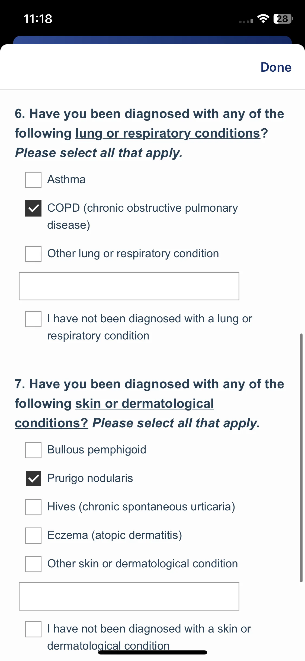Image resolution: width=305 pixels, height=661 pixels.
Task: Check the Eczema (atopic dermatitis) checkbox
Action: tap(33, 535)
